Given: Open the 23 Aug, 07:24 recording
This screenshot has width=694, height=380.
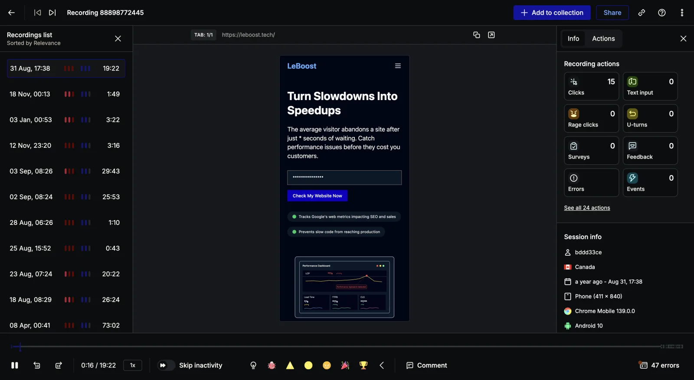Looking at the screenshot, I should (x=66, y=274).
